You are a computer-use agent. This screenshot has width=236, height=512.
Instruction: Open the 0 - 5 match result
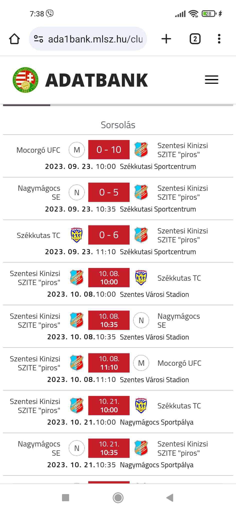point(109,192)
